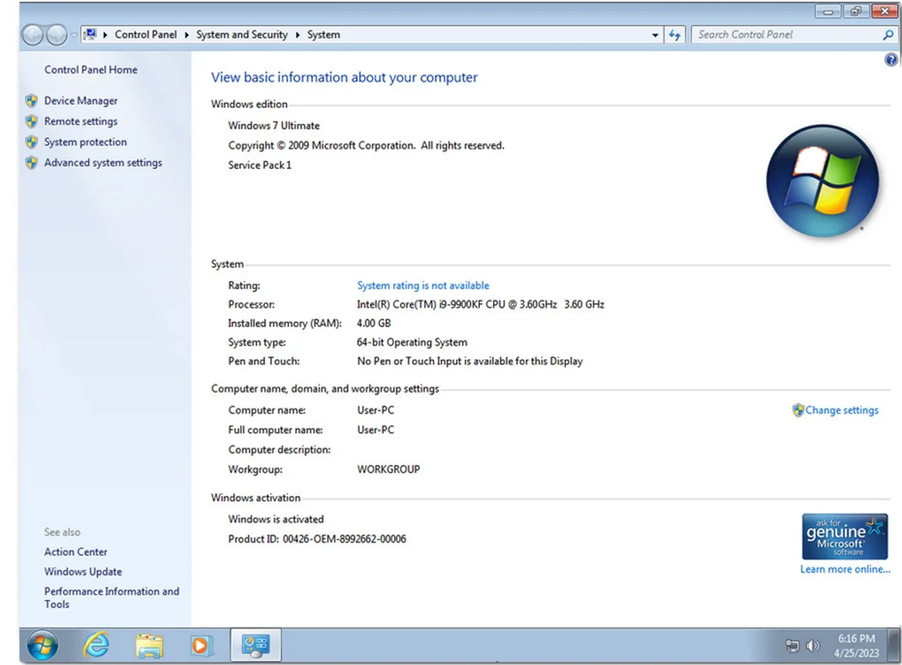Viewport: 902px width, 665px height.
Task: Navigate to System and Security breadcrumb
Action: point(241,34)
